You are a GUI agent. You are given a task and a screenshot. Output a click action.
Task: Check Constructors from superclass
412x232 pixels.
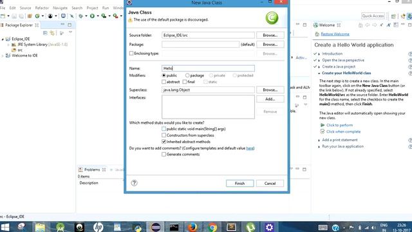(x=164, y=135)
